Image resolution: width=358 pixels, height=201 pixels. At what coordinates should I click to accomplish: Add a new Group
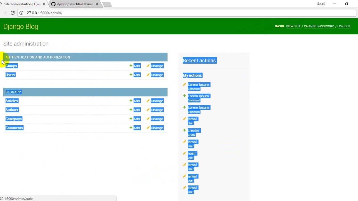coord(135,66)
